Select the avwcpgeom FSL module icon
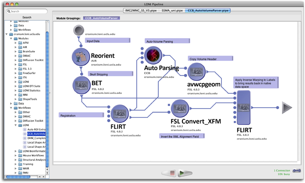 197,72
